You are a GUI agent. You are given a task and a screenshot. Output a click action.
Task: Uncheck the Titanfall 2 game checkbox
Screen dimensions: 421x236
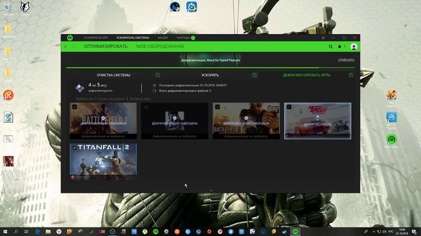tap(74, 147)
